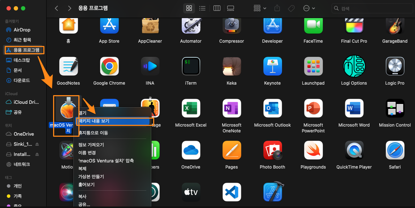
Task: Open 응용 프로그램 in the sidebar
Action: click(23, 50)
